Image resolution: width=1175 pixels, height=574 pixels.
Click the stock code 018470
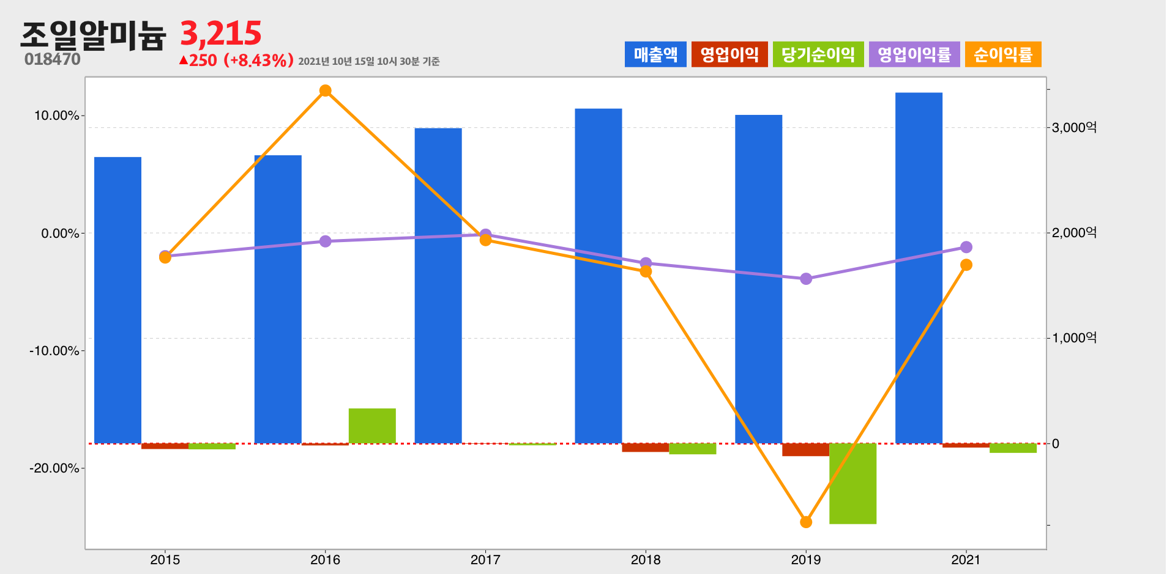(53, 59)
